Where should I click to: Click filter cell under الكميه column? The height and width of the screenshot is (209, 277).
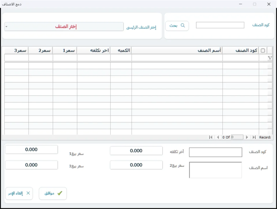[121, 58]
